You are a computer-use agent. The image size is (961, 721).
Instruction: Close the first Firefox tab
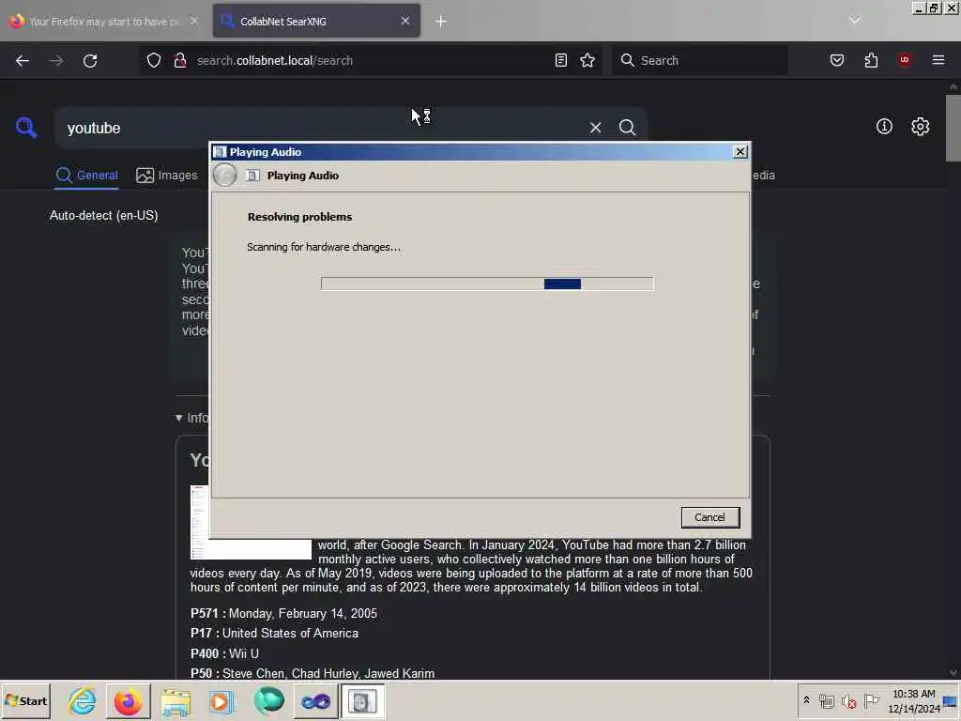pyautogui.click(x=193, y=21)
